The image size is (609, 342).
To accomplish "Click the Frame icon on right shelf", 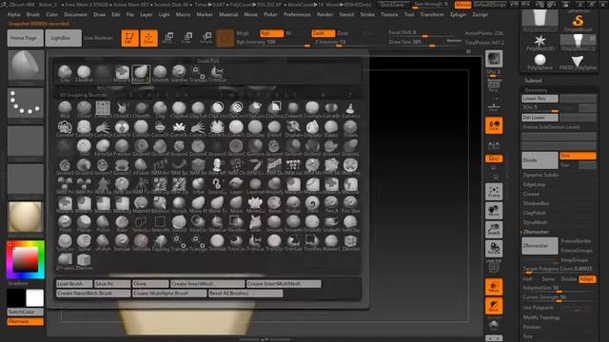I will click(x=494, y=192).
